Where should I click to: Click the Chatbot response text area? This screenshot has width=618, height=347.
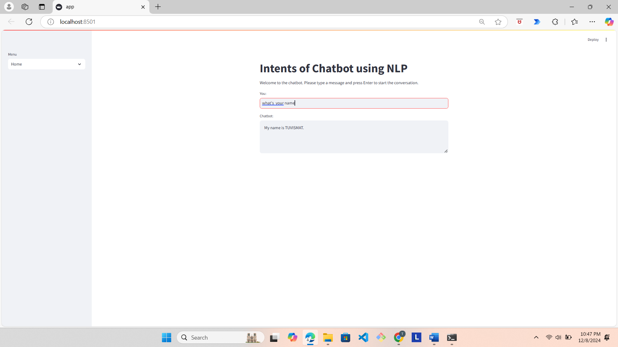(x=354, y=137)
